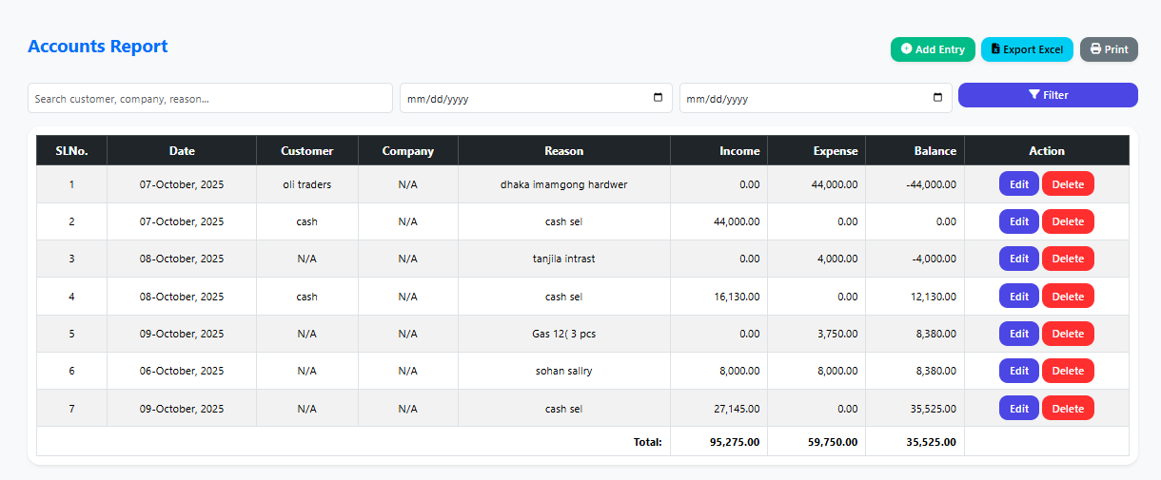Delete the sohan sallry entry
The image size is (1161, 480).
1067,371
